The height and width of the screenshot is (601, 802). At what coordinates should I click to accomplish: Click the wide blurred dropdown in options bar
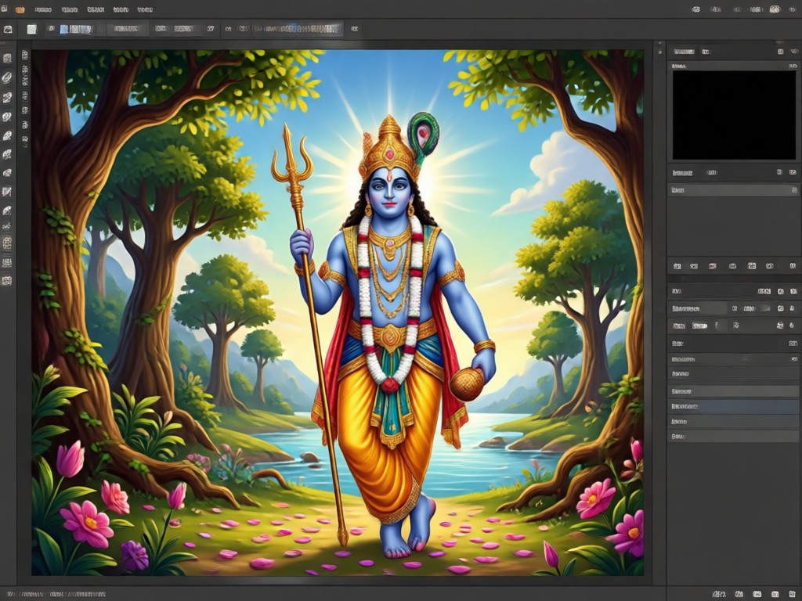tap(298, 29)
